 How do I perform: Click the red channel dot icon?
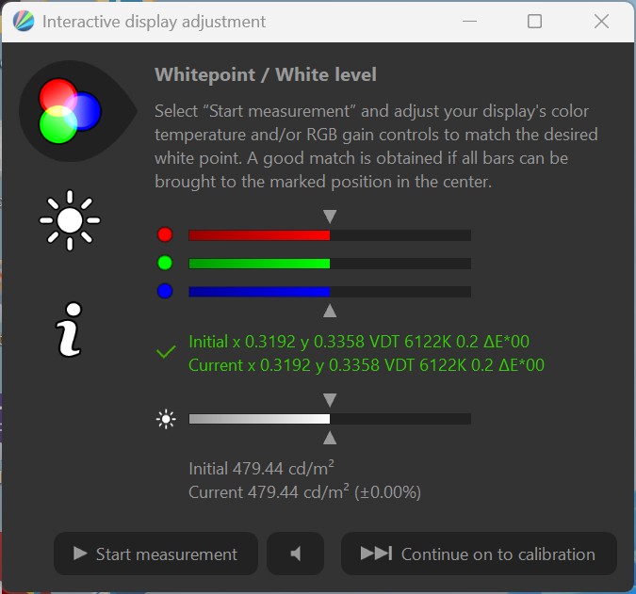(165, 234)
